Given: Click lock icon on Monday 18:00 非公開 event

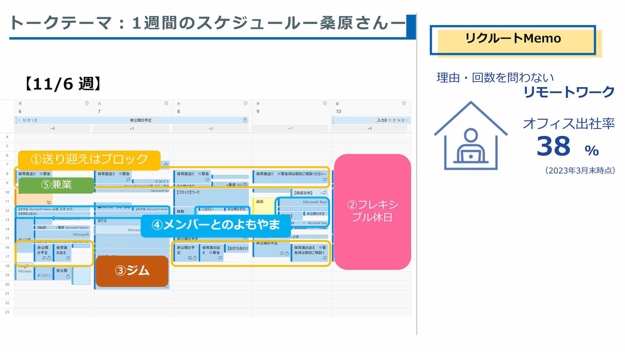Looking at the screenshot, I should click(68, 277).
